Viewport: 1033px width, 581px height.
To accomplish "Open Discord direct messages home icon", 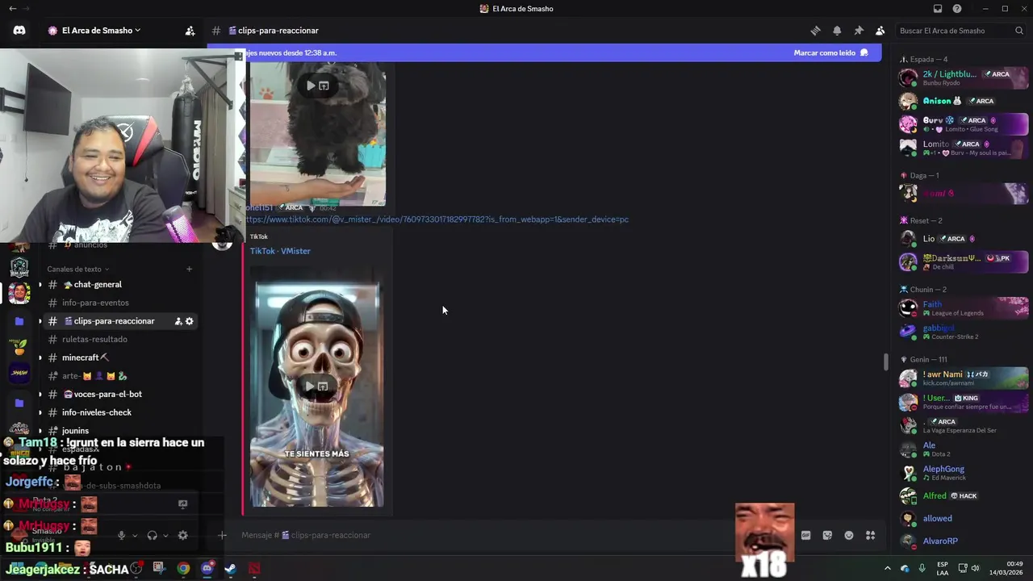I will pos(19,31).
